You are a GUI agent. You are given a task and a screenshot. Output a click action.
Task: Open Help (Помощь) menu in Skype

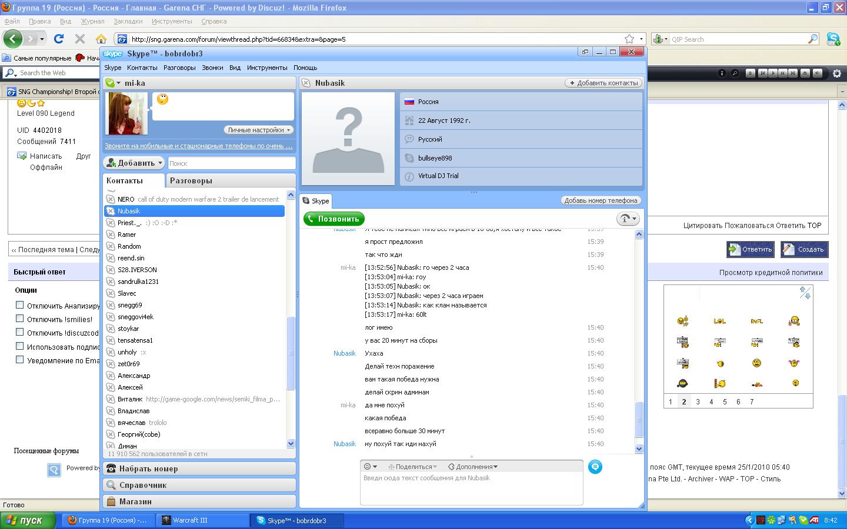click(305, 68)
